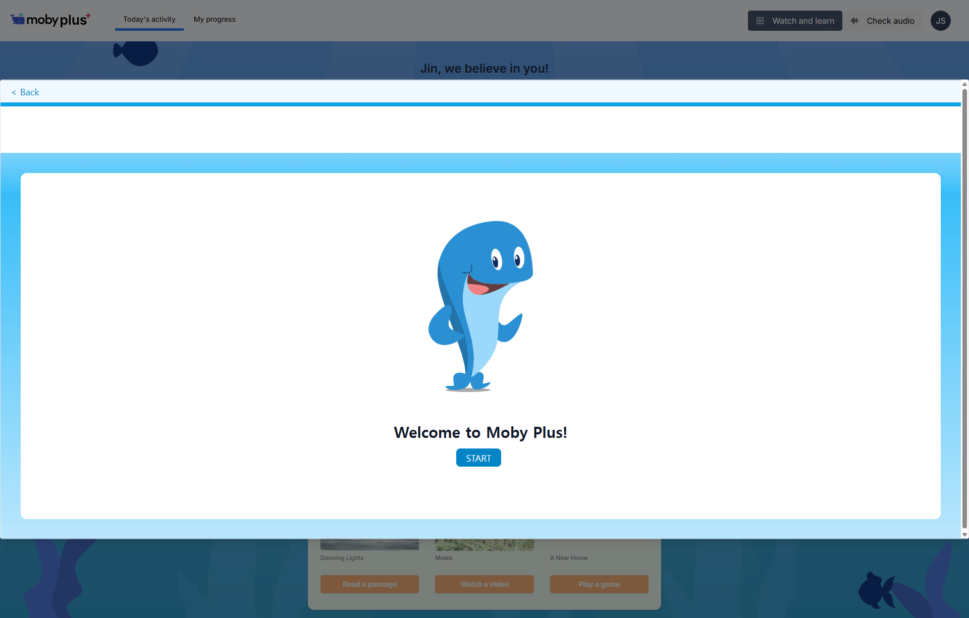Click the 'Dancing Lights' label
Screen dimensions: 969x618
click(342, 558)
